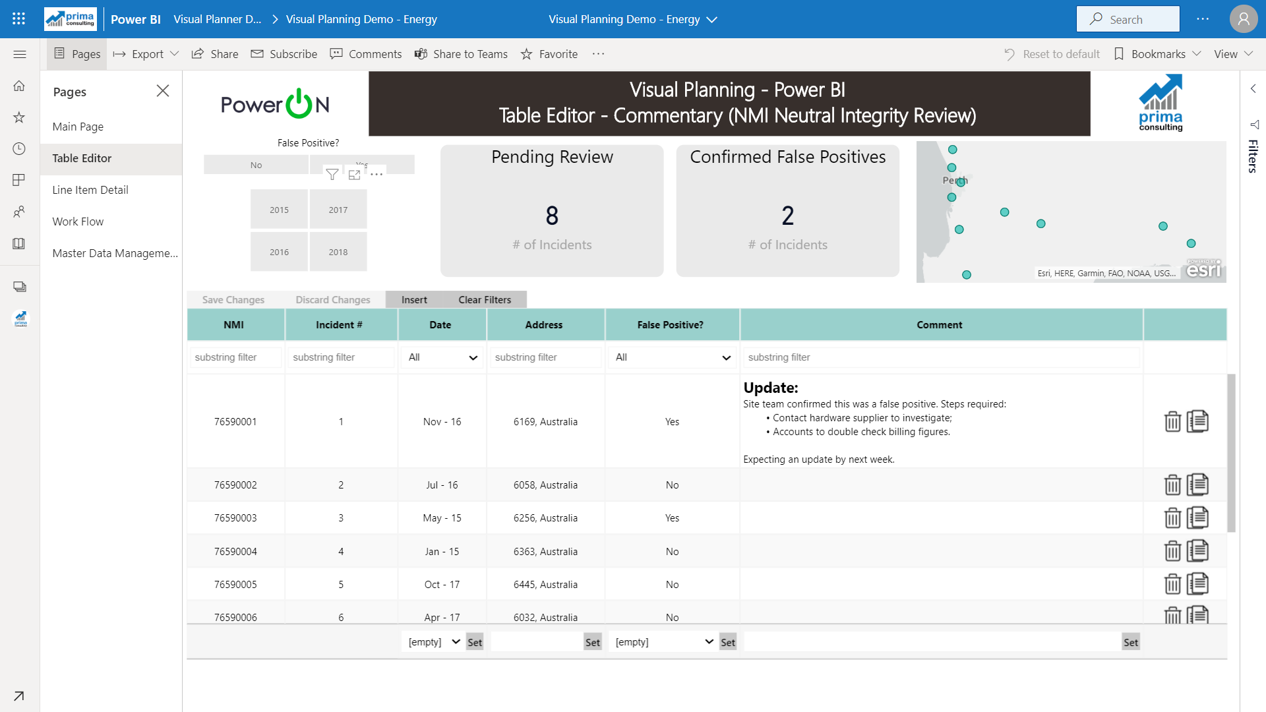Click the filter funnel icon on slicer
The height and width of the screenshot is (712, 1266).
tap(332, 175)
